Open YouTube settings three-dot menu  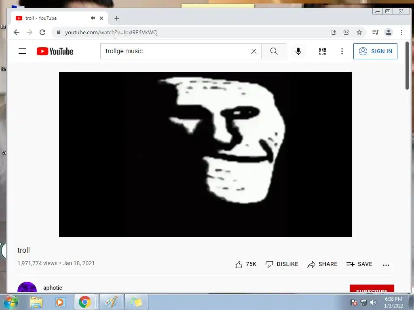(342, 51)
